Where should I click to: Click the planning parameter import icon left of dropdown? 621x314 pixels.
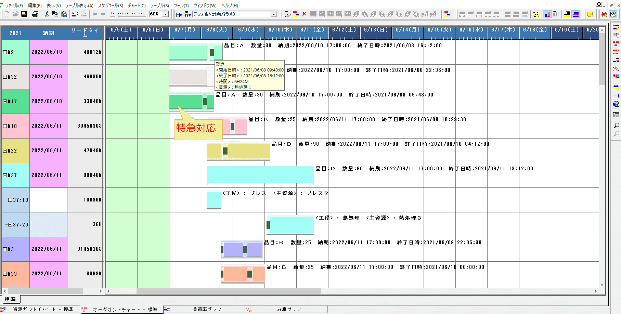click(179, 14)
